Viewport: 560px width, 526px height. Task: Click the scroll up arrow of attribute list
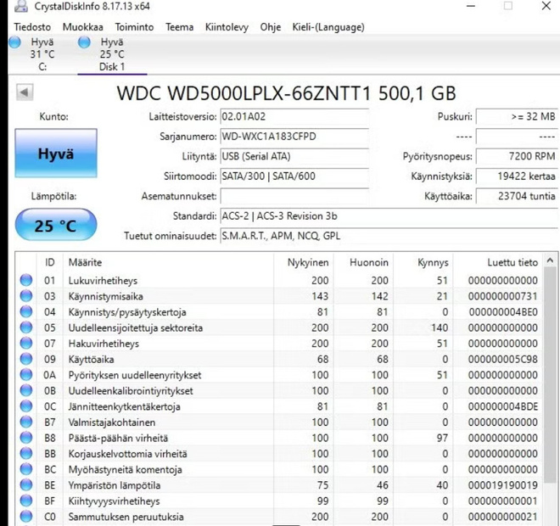point(550,260)
